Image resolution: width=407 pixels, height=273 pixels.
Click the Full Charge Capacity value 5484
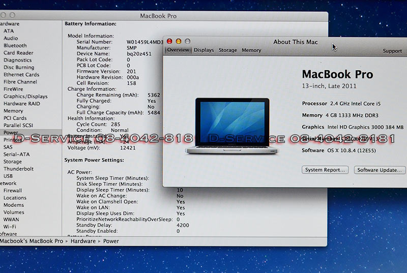pos(154,113)
